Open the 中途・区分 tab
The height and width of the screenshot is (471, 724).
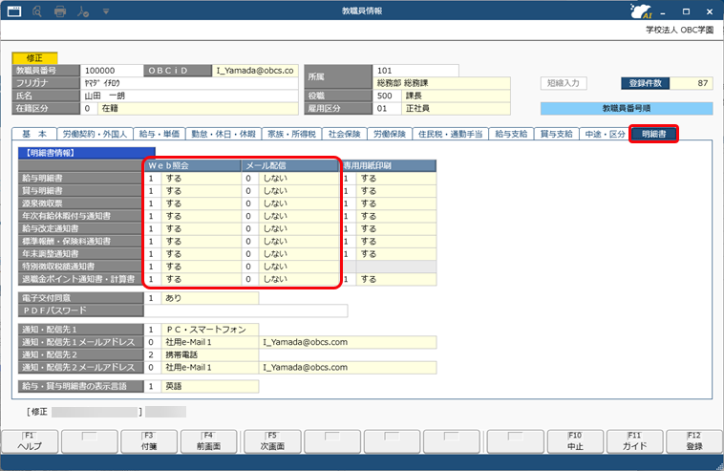(x=605, y=134)
